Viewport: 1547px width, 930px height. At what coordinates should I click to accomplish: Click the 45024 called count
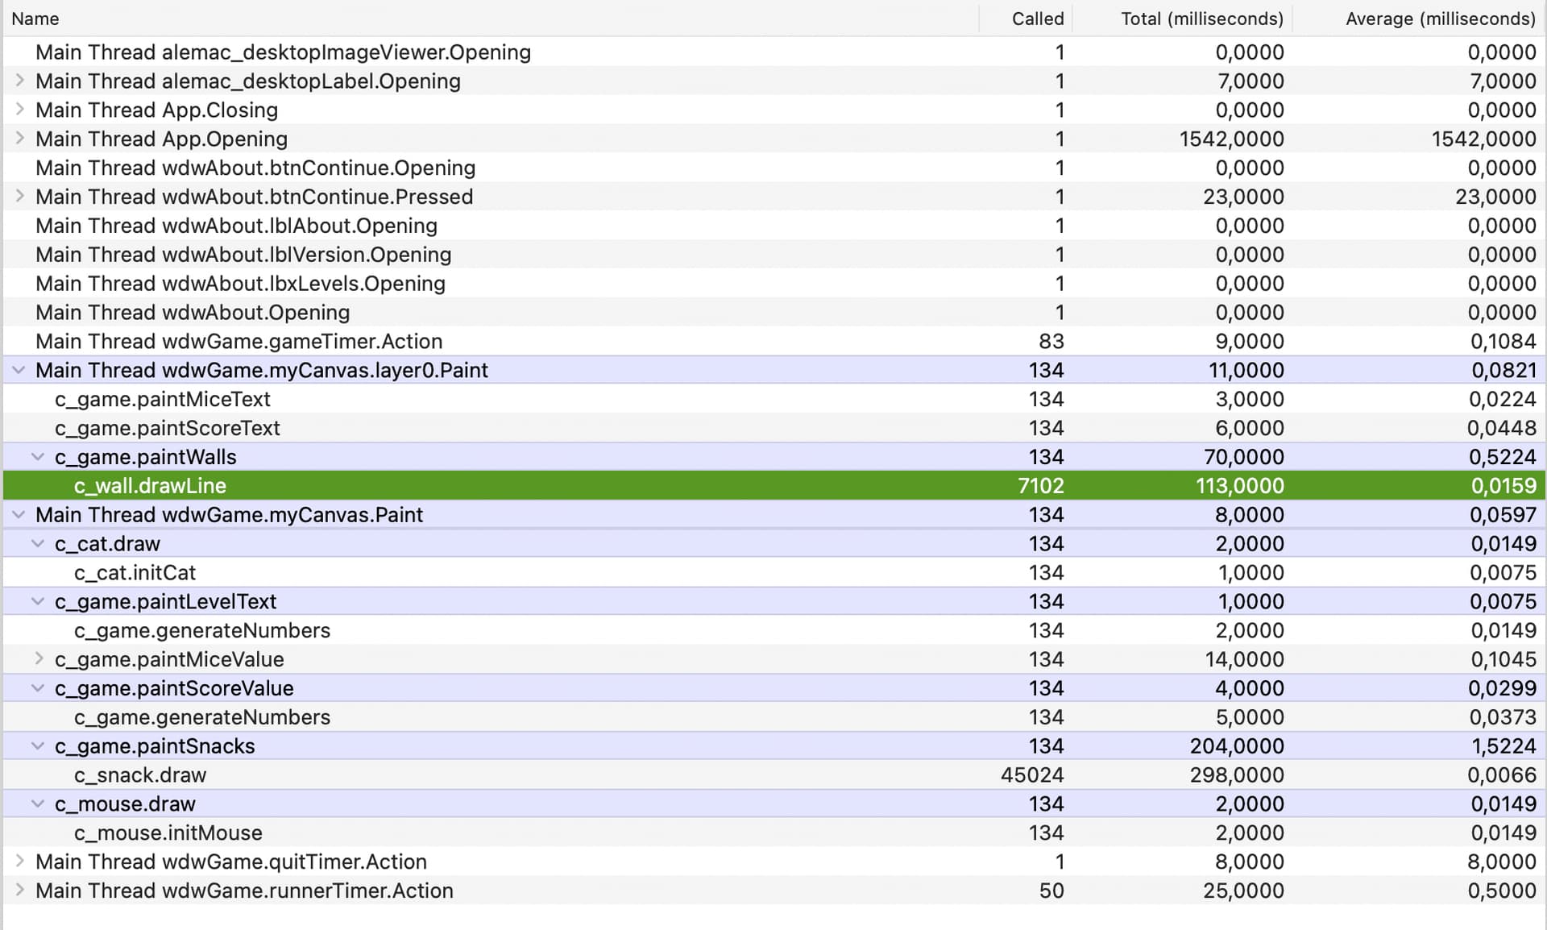tap(1032, 775)
